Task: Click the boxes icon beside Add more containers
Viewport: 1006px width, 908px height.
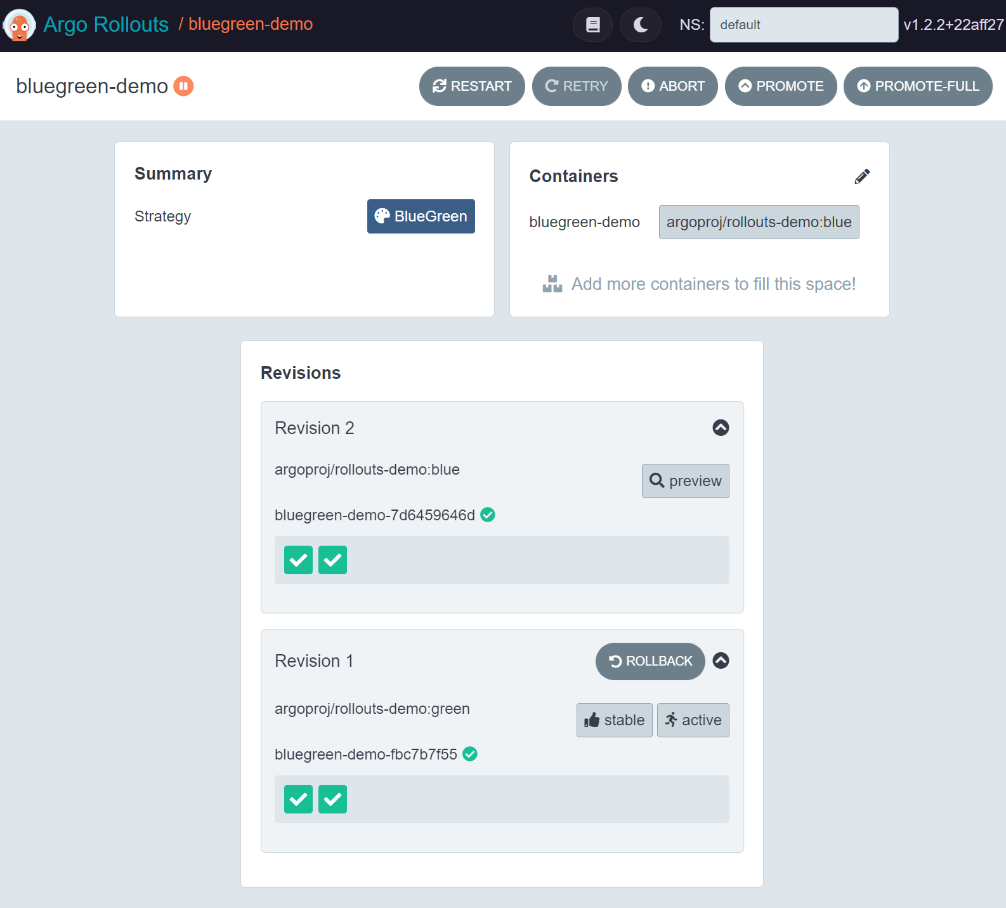Action: (552, 284)
